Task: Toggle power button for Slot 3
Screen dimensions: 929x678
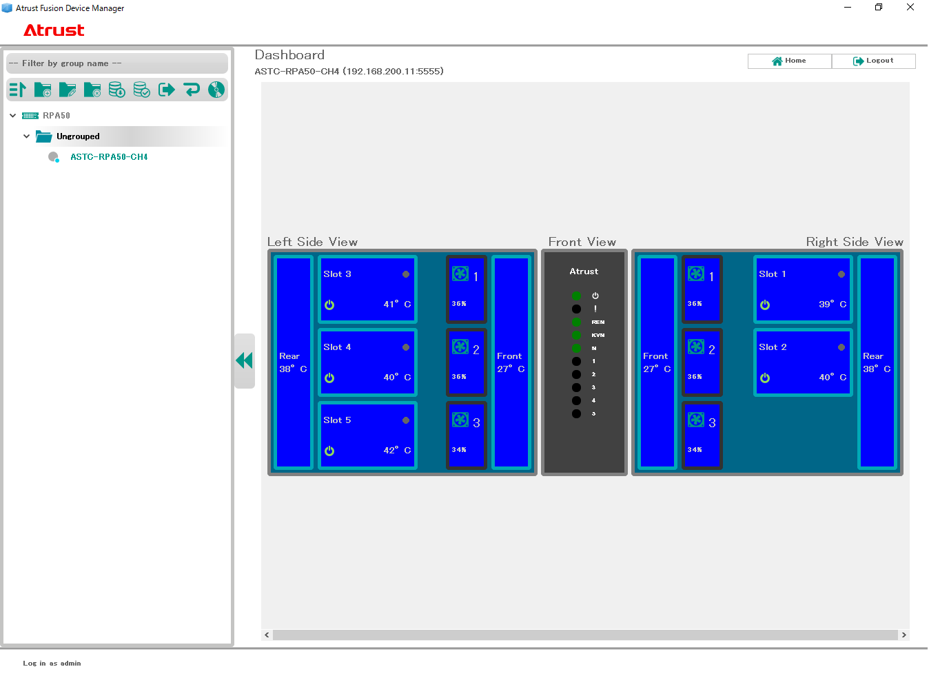Action: point(329,305)
